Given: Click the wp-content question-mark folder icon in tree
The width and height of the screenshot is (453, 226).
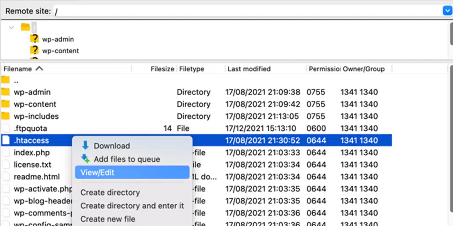Looking at the screenshot, I should click(x=35, y=50).
